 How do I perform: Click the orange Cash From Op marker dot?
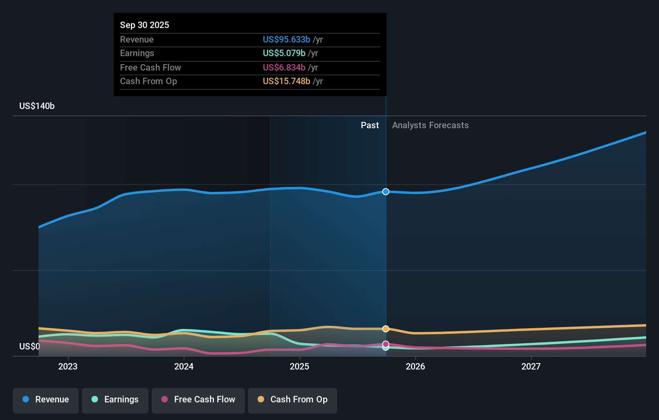tap(386, 329)
